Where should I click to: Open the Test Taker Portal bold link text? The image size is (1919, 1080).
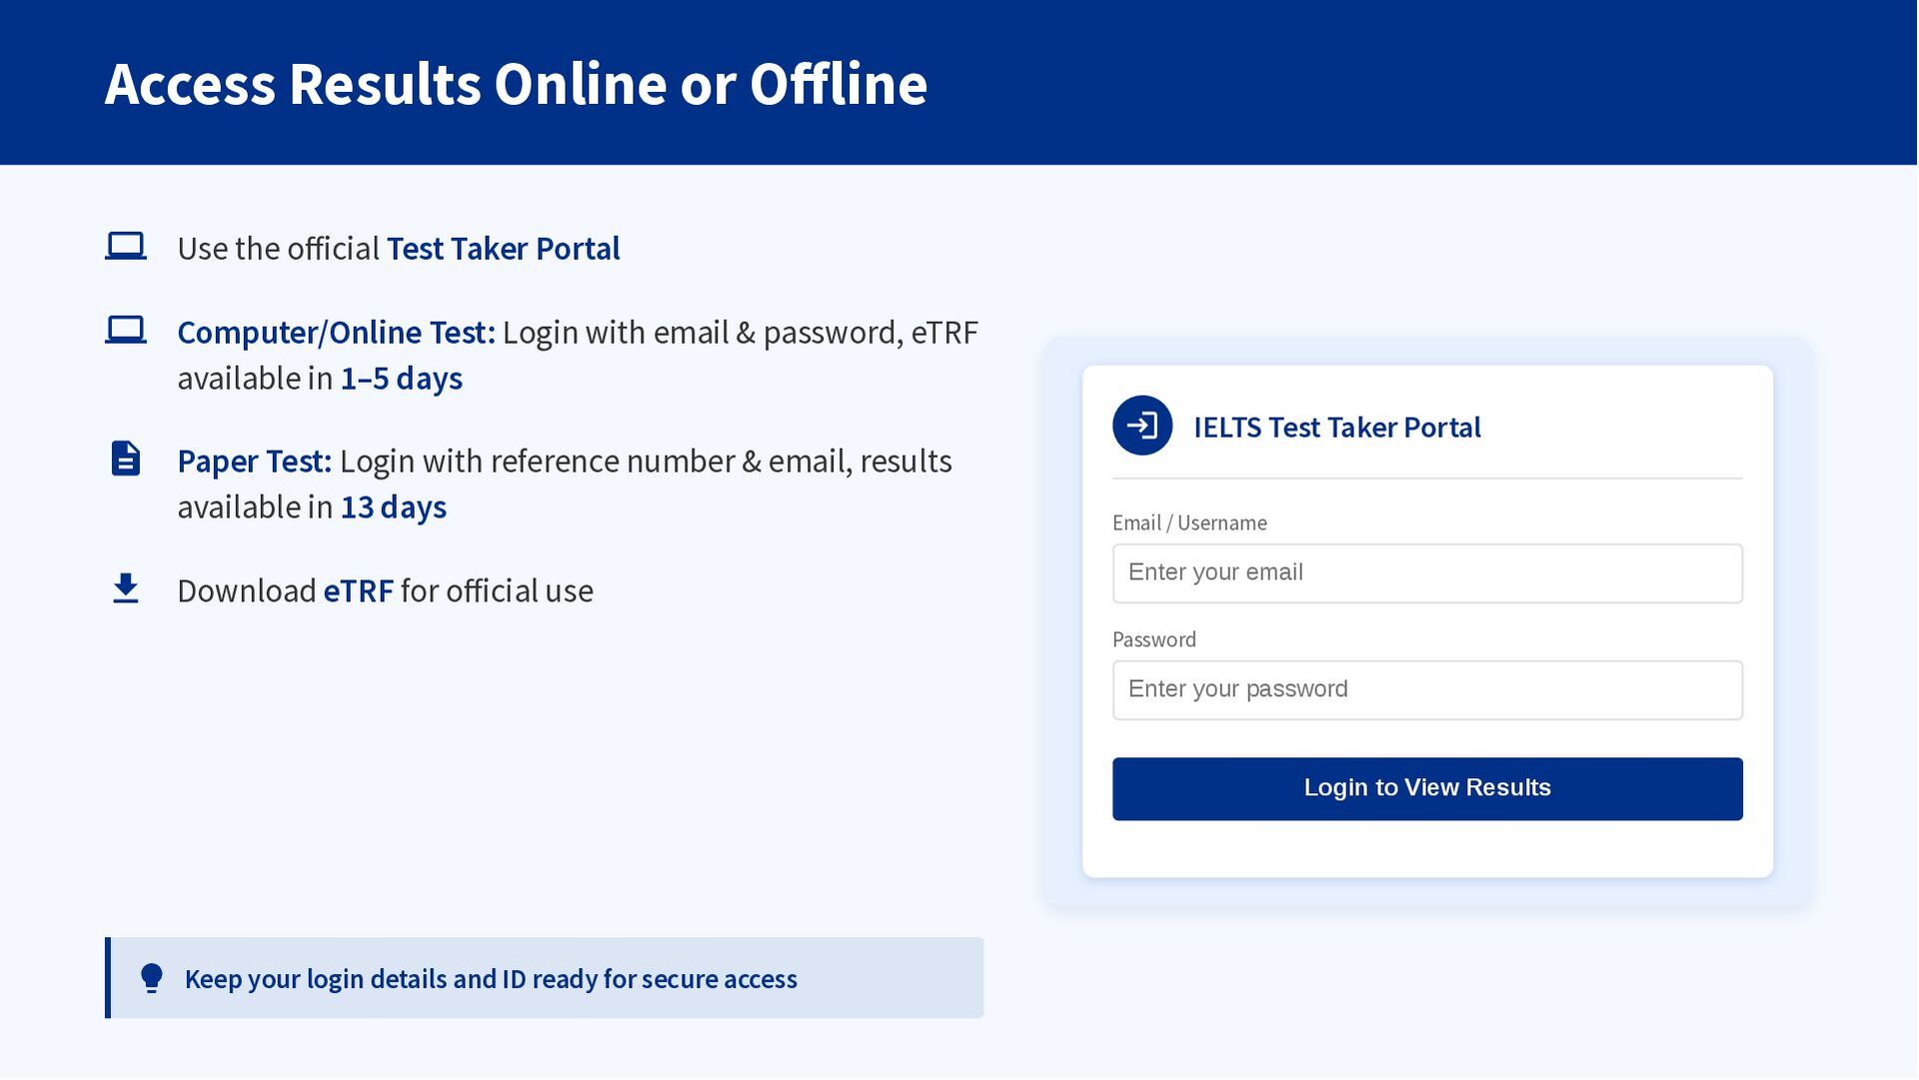[x=503, y=249]
